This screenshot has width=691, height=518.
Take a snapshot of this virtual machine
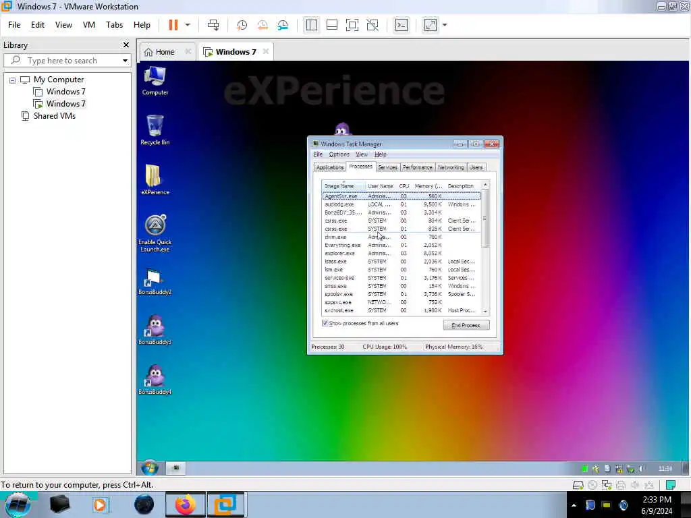point(242,25)
